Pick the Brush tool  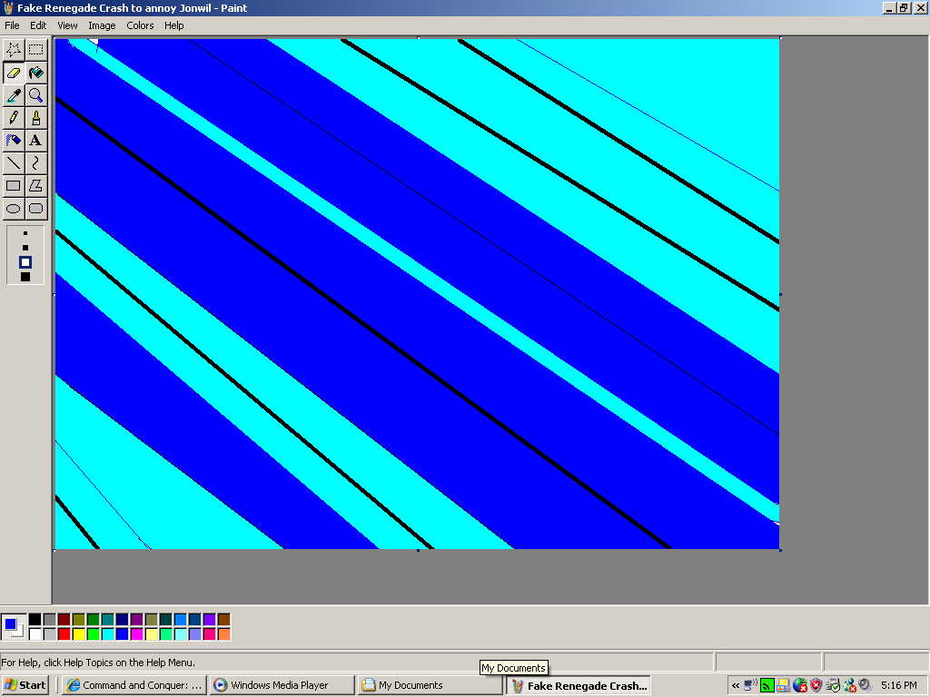point(36,118)
